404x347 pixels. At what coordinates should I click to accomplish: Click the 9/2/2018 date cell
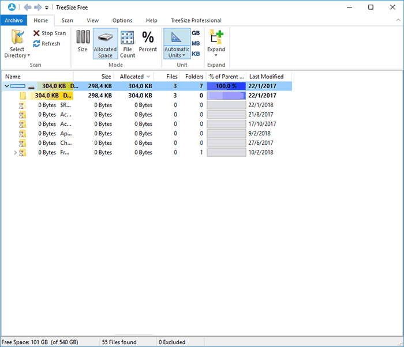coord(259,133)
